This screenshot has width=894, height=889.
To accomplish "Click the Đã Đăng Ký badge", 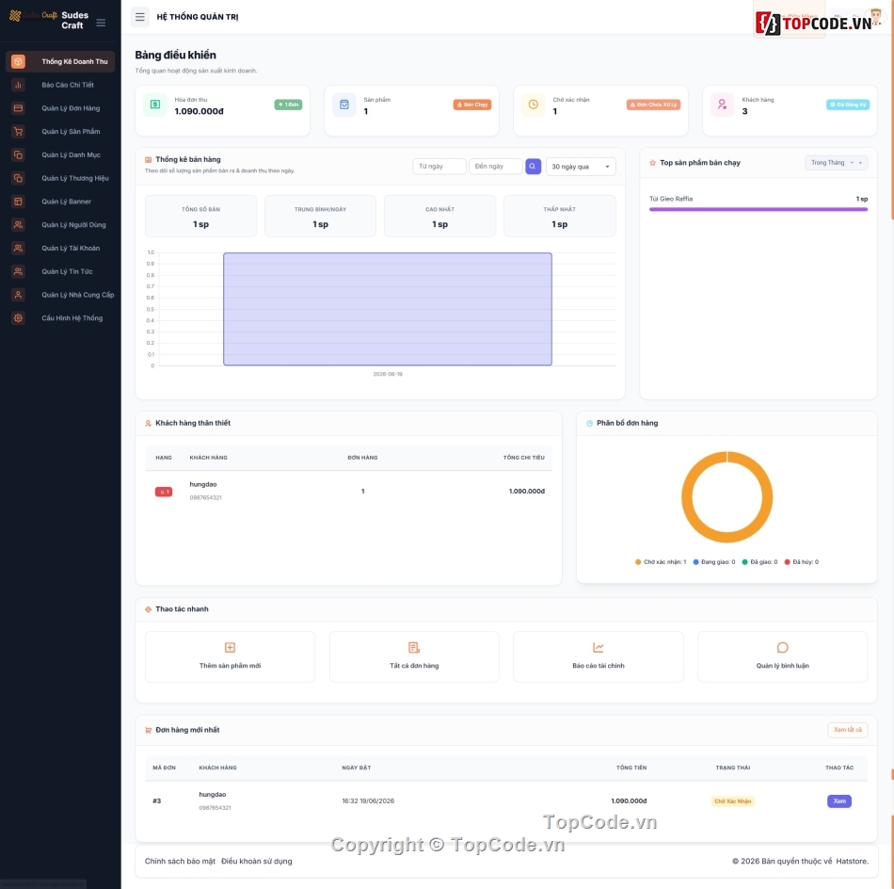I will (848, 105).
